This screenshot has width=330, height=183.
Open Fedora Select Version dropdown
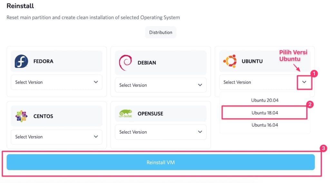coord(56,82)
